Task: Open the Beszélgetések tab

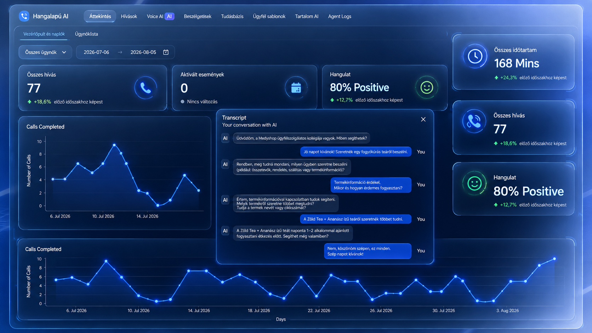Action: point(198,16)
